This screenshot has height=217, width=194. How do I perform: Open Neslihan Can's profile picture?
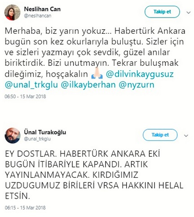click(12, 13)
